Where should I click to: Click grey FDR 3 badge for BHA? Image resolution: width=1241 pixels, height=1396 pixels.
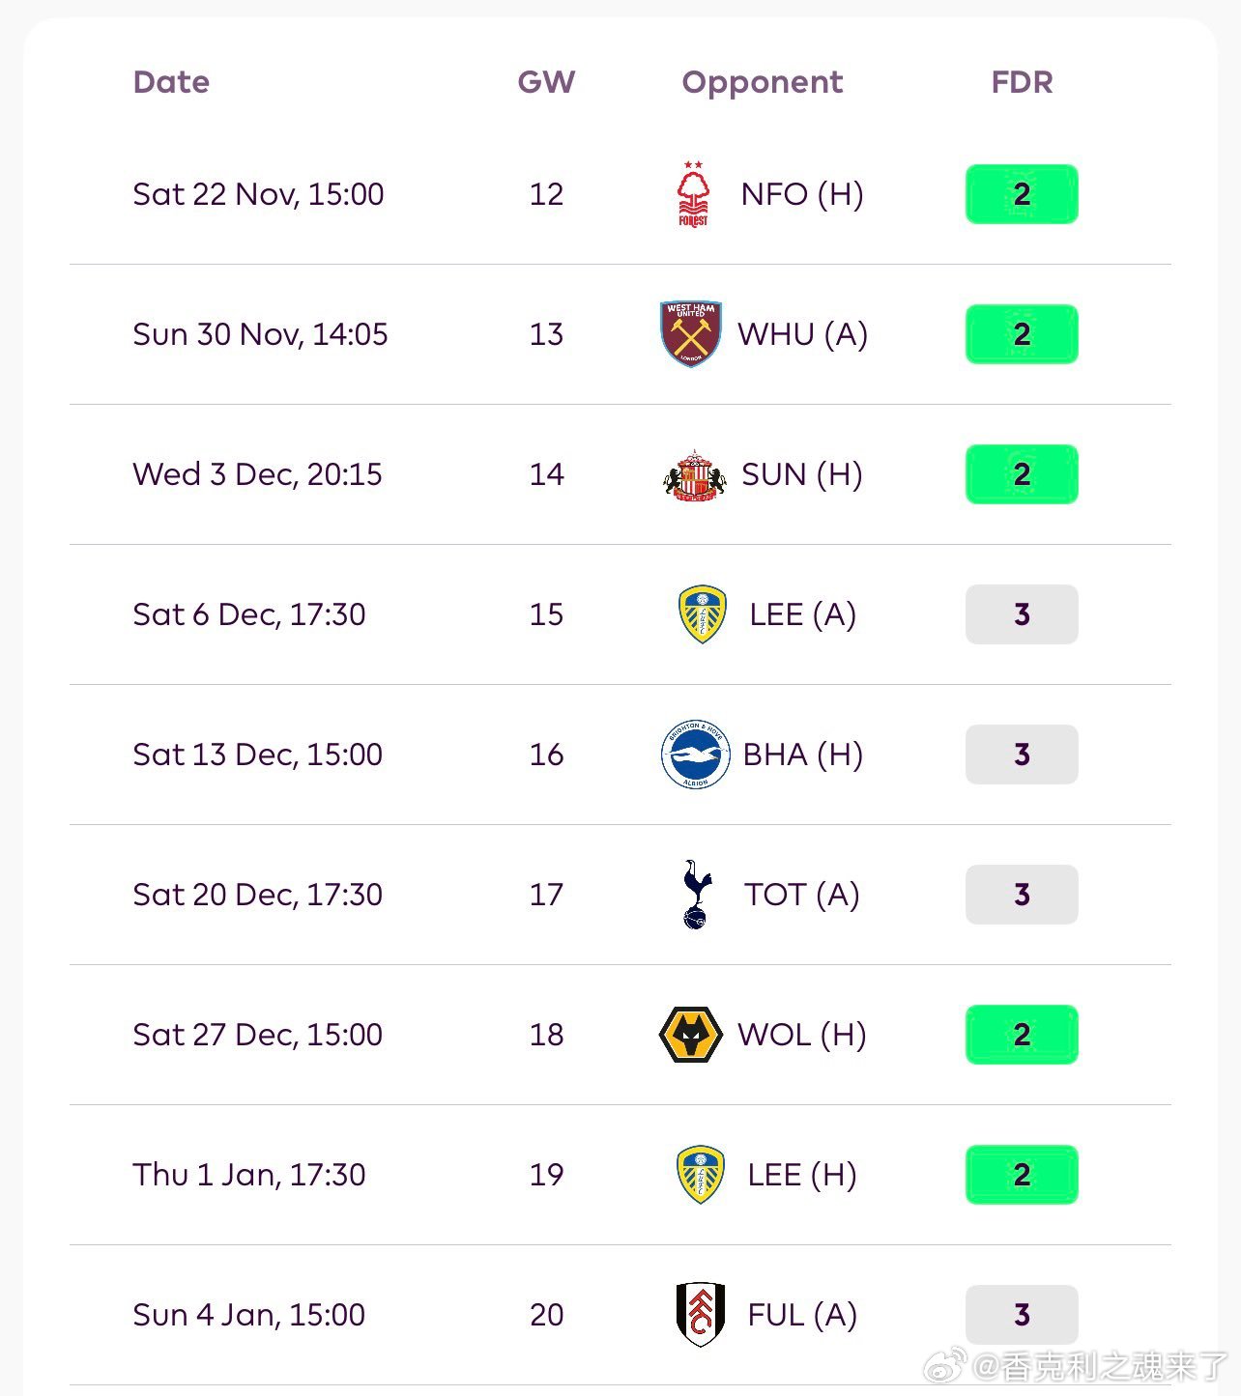pos(1022,755)
